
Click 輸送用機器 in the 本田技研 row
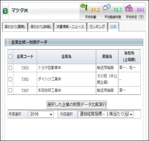click(105, 90)
